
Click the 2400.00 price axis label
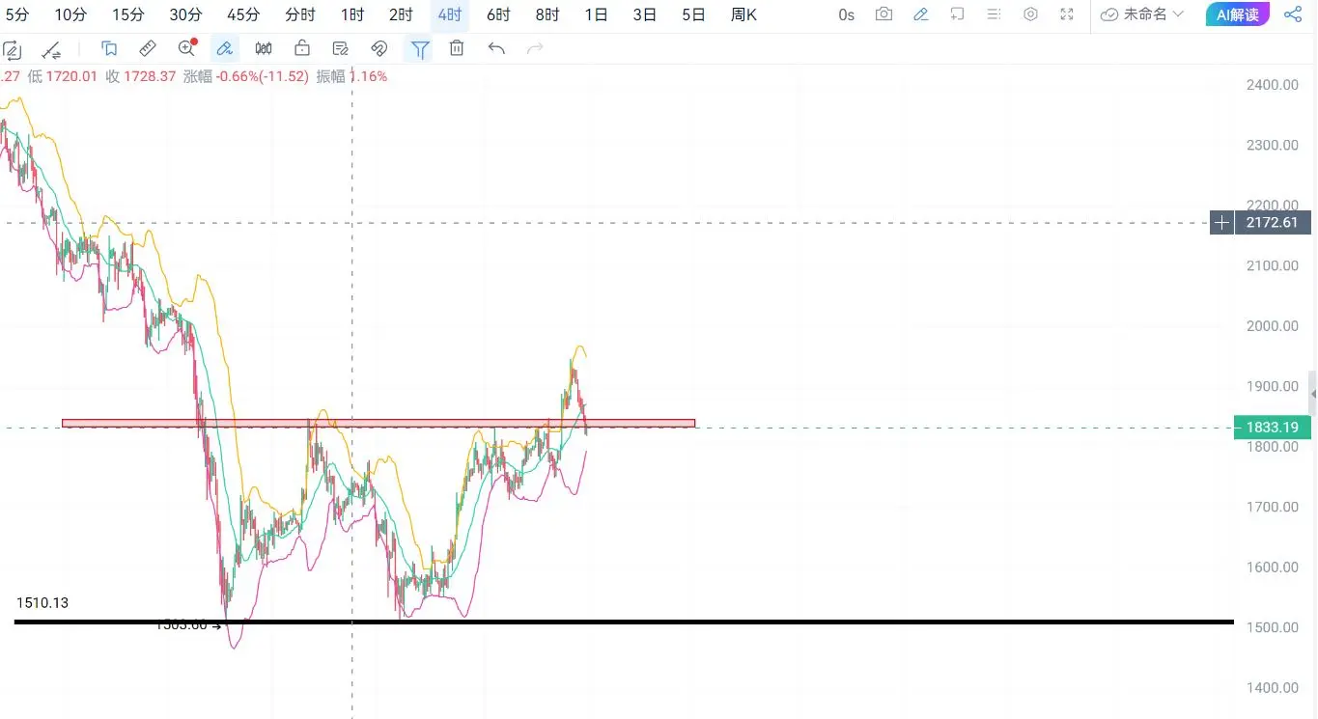[1272, 85]
